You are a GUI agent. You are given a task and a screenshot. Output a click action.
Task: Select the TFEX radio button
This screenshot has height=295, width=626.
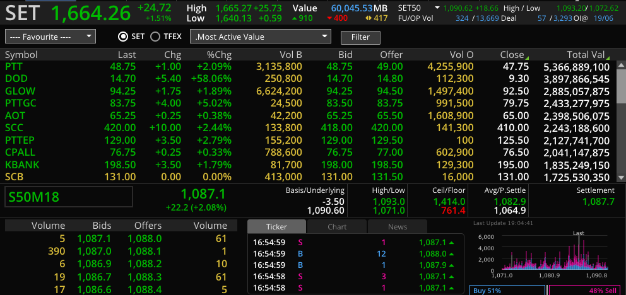click(155, 37)
